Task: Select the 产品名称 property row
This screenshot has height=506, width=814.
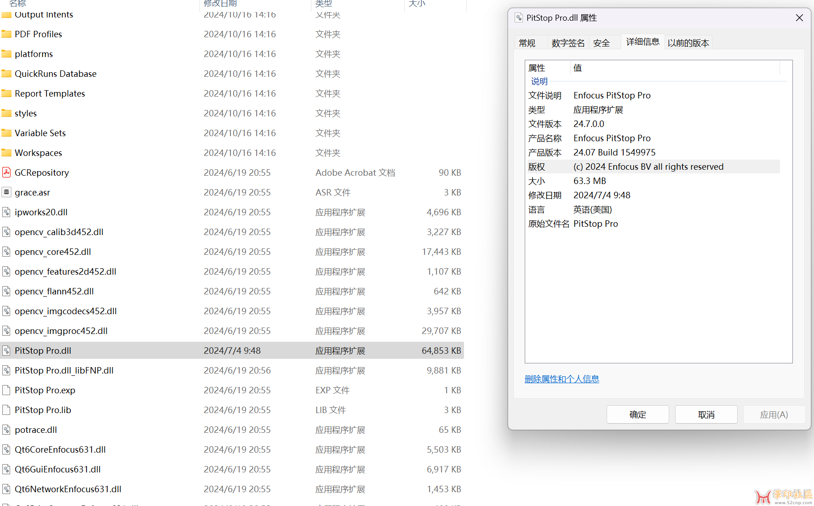Action: (x=653, y=138)
